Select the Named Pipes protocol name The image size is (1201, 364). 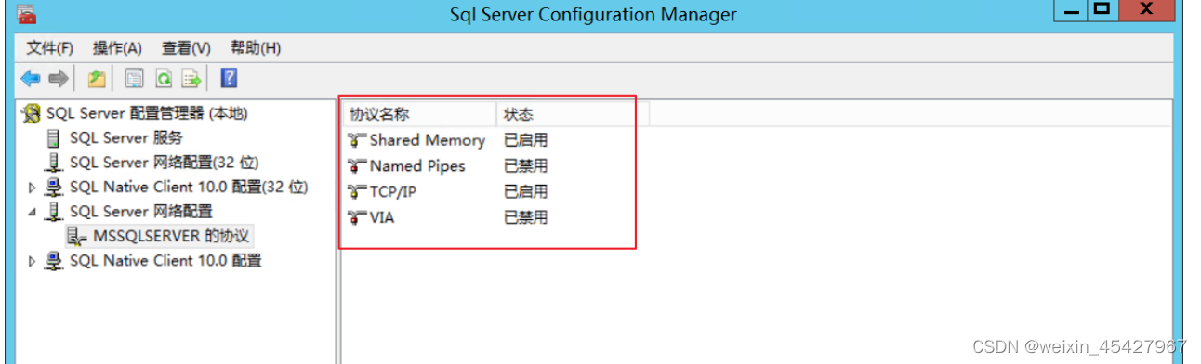pyautogui.click(x=417, y=166)
